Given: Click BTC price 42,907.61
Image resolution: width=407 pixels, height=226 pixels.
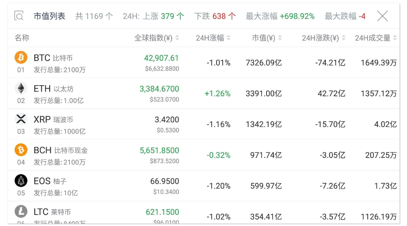Looking at the screenshot, I should pyautogui.click(x=161, y=58).
